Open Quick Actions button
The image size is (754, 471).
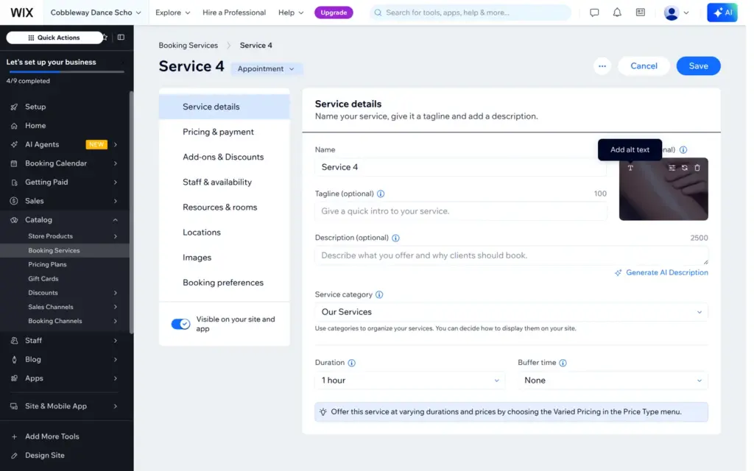(54, 38)
